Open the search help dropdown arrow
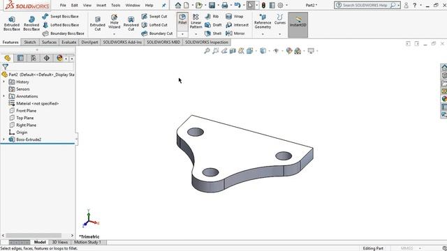The width and height of the screenshot is (447, 251). tap(399, 5)
